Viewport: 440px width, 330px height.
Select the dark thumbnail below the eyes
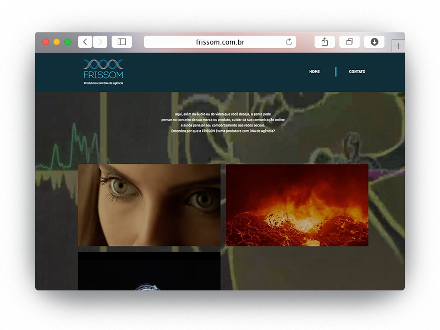[149, 271]
